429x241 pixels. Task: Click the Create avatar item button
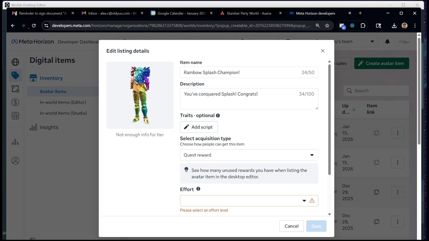[381, 63]
